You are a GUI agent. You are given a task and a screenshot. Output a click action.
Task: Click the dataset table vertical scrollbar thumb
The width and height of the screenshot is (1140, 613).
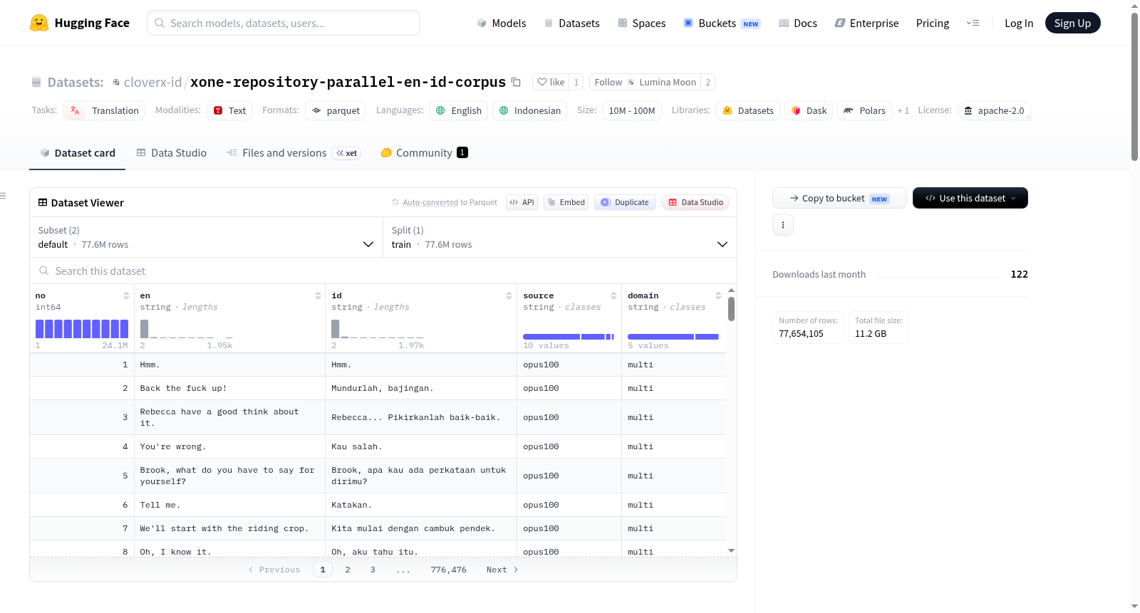[732, 309]
